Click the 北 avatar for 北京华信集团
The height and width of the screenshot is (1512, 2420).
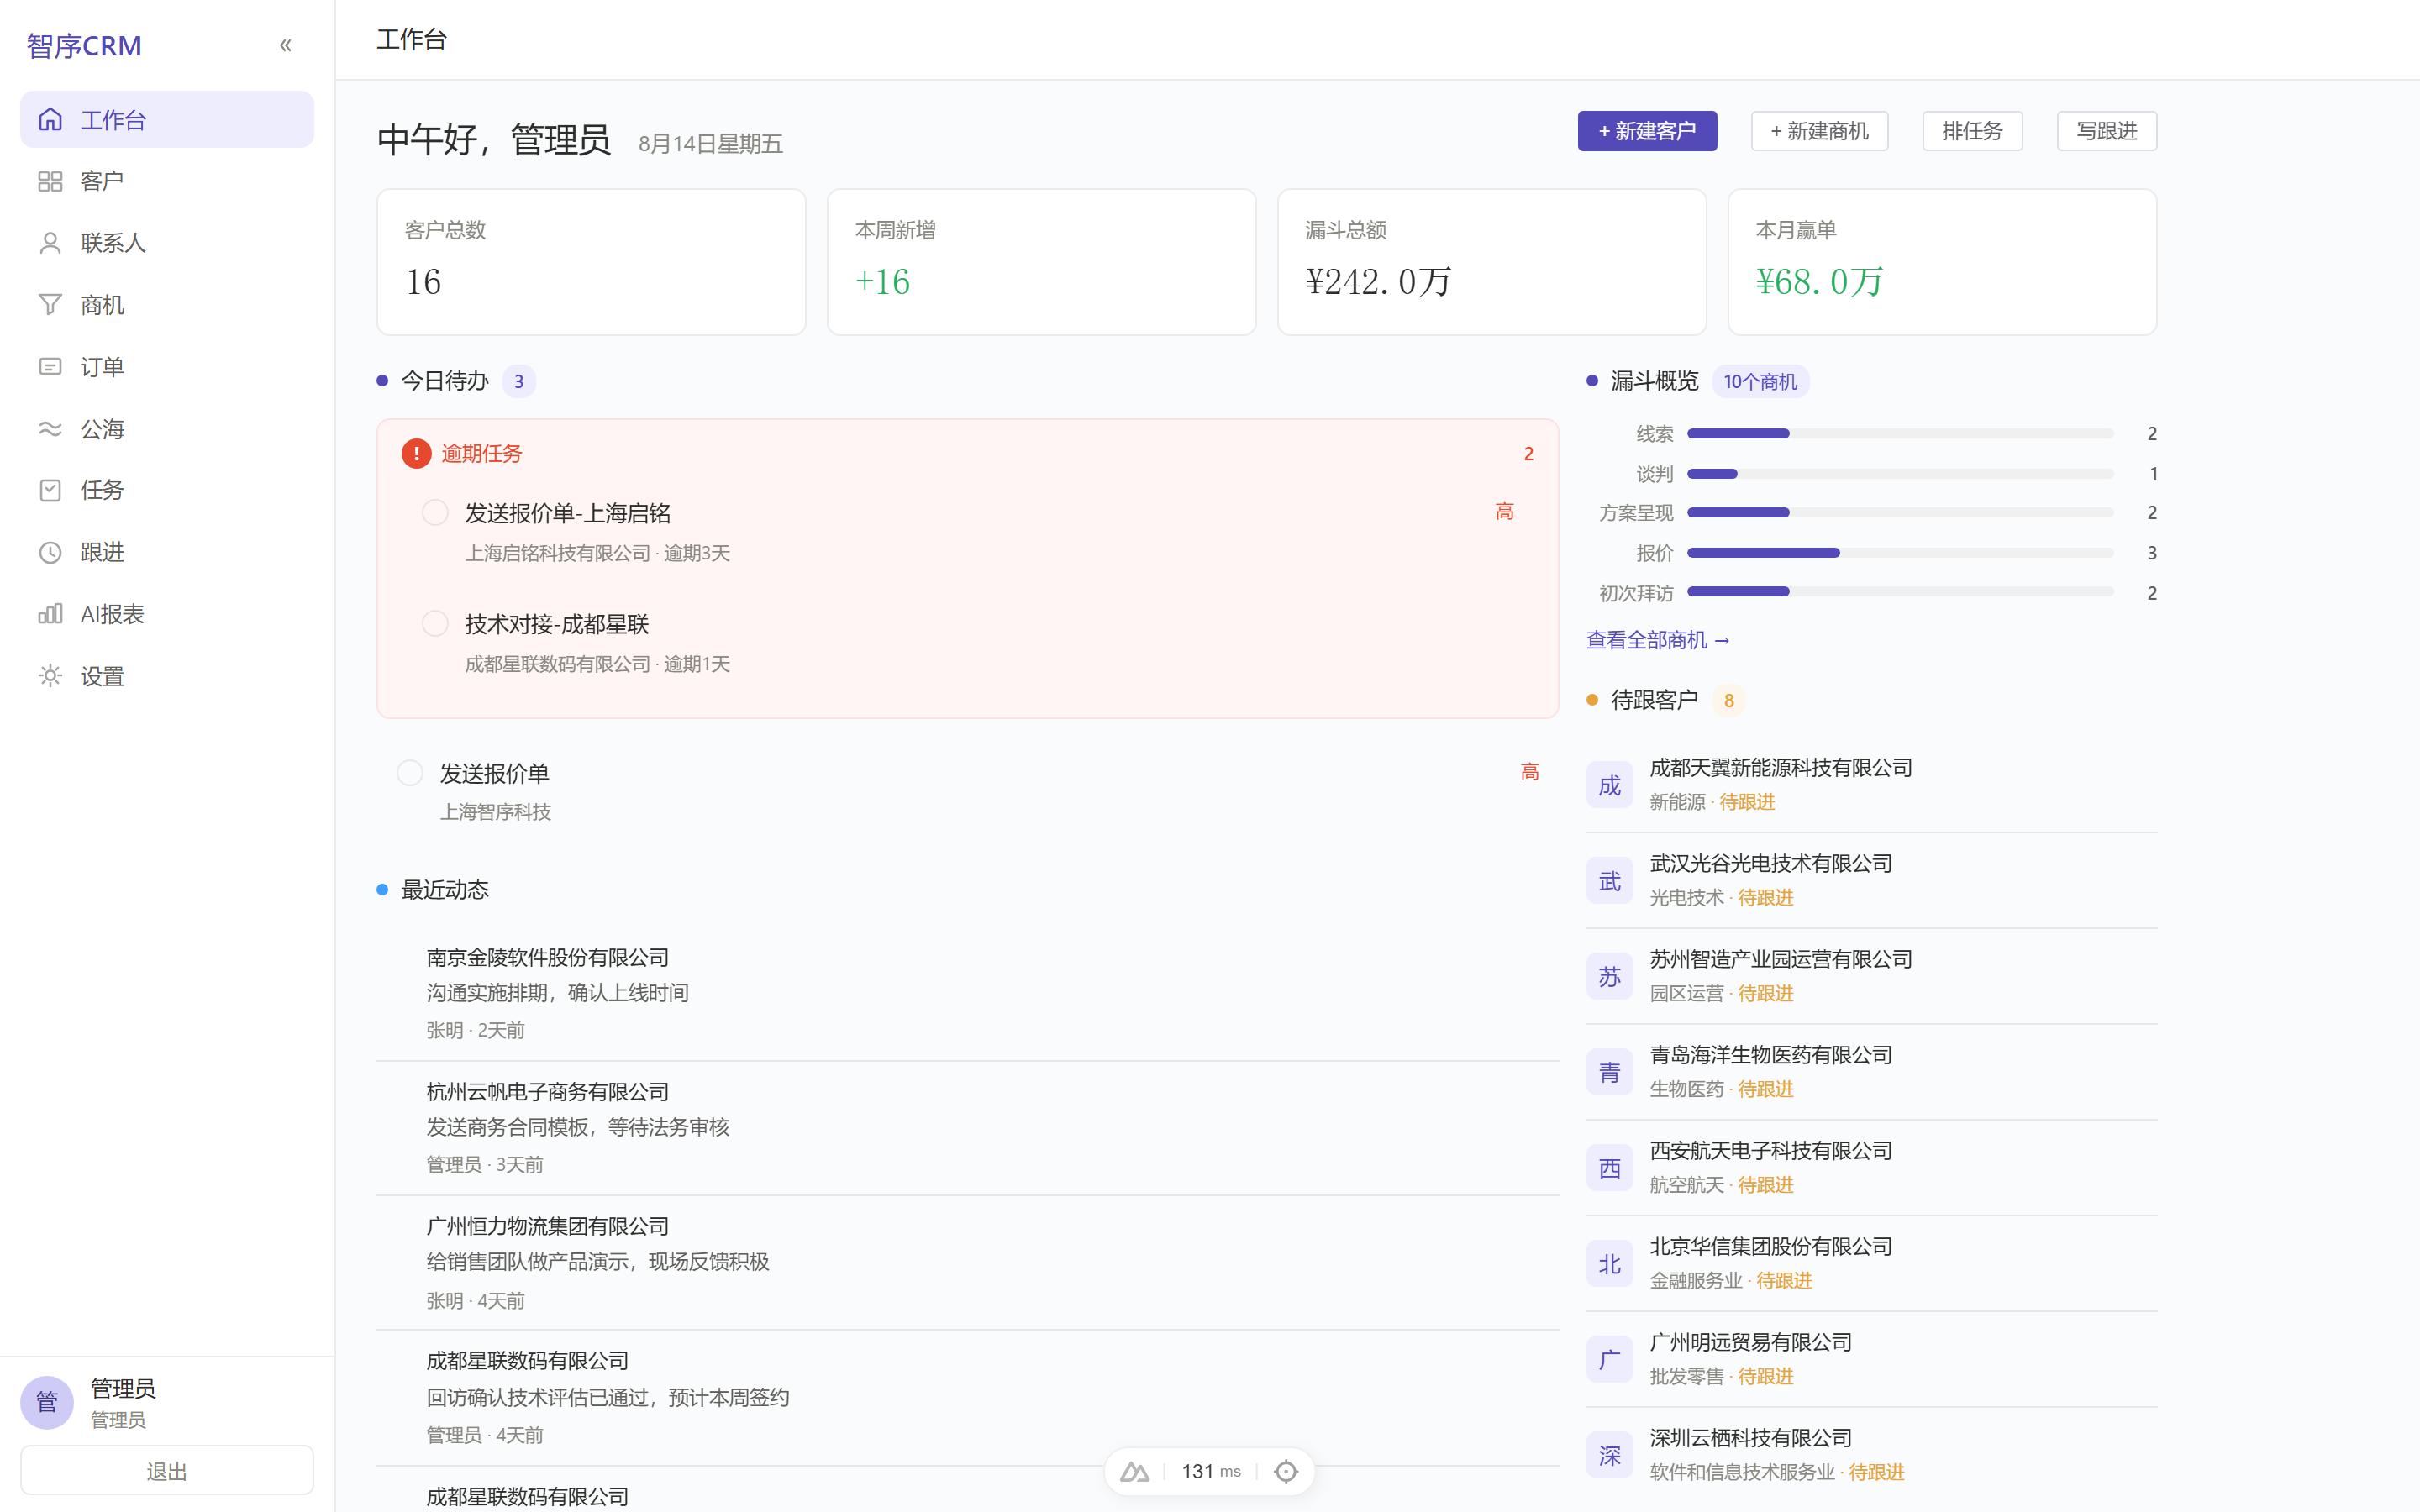pos(1610,1264)
